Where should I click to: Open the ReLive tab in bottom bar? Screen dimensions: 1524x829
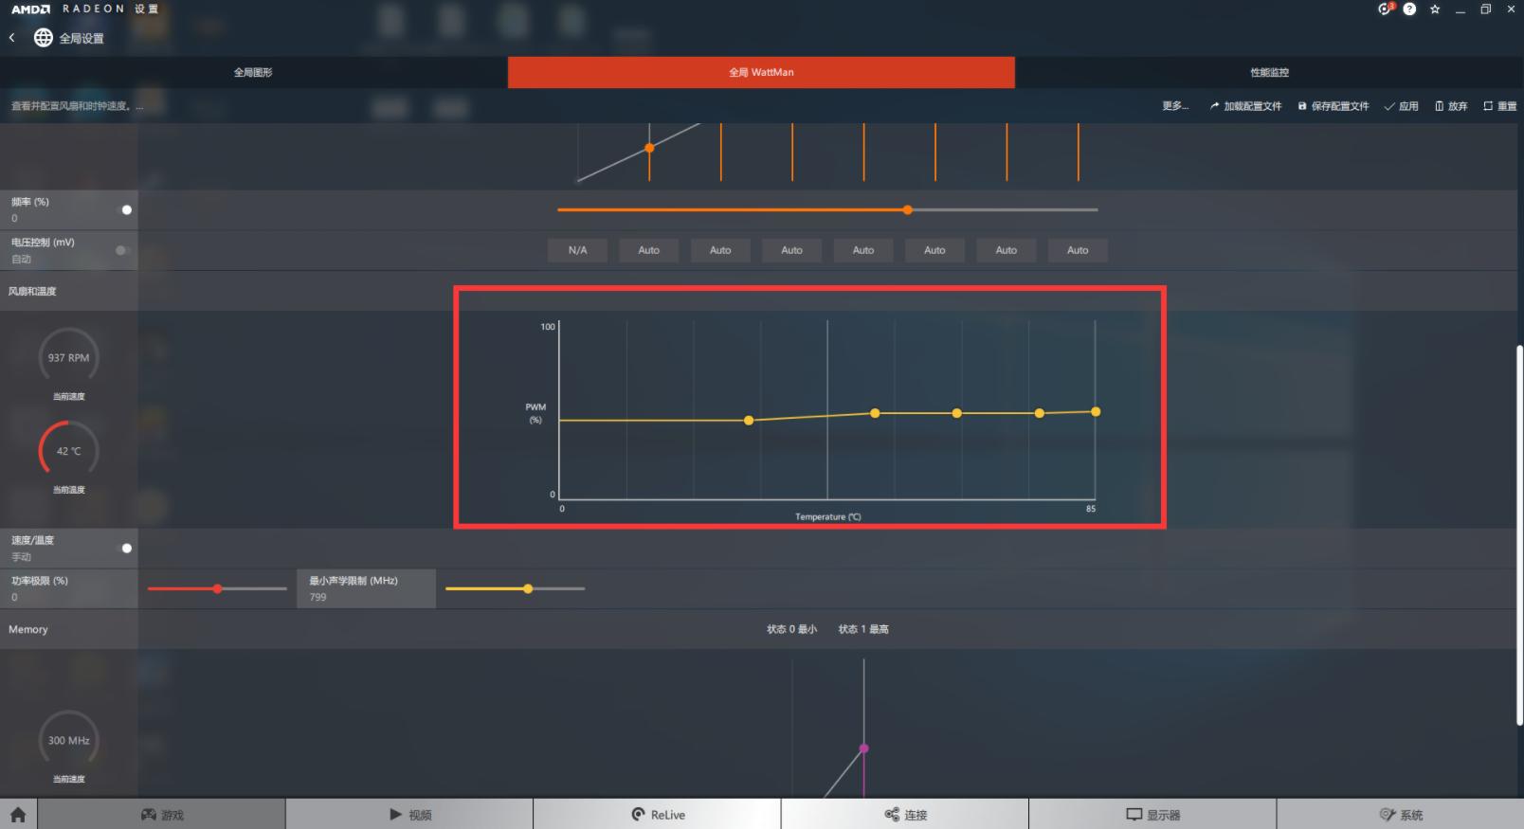click(x=658, y=814)
